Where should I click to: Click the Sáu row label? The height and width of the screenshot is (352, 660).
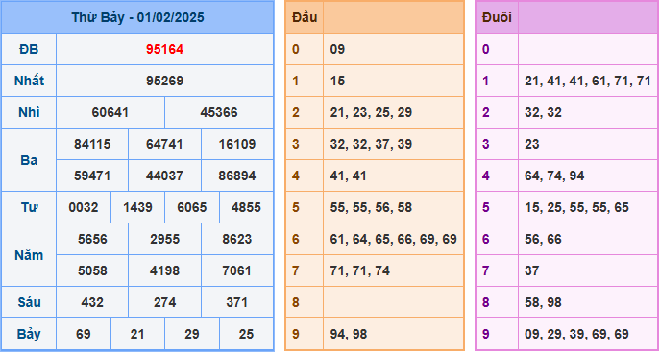pos(29,302)
